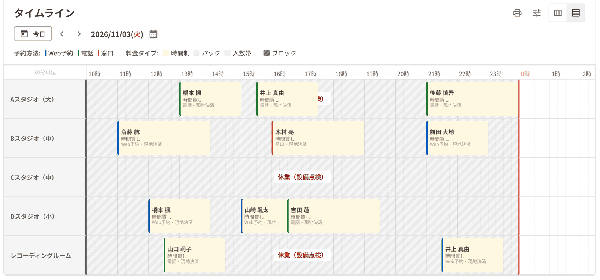Open 斎藤 航 booking
The width and height of the screenshot is (600, 280).
(x=163, y=138)
